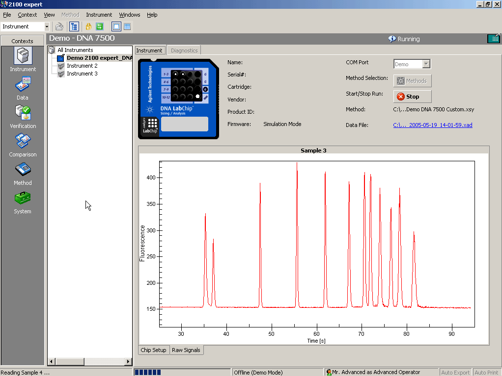Click the yellow lock toolbar icon
The height and width of the screenshot is (376, 502).
click(x=88, y=26)
